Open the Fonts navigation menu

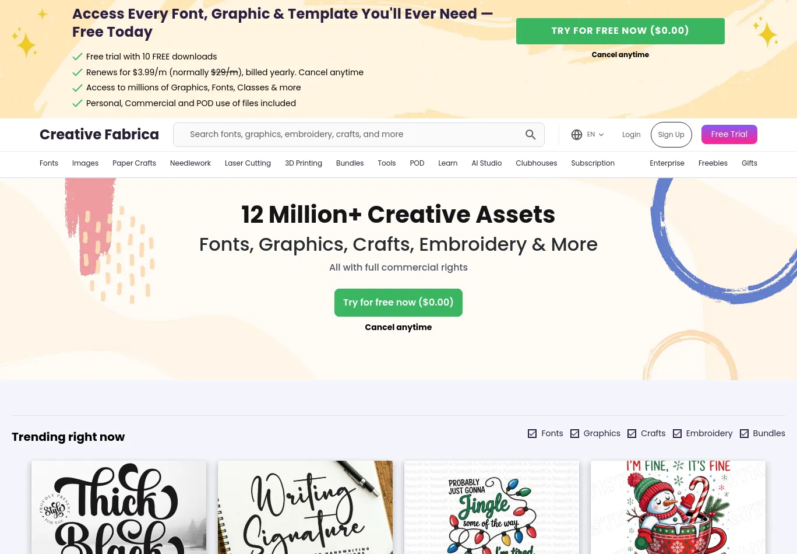pos(49,163)
